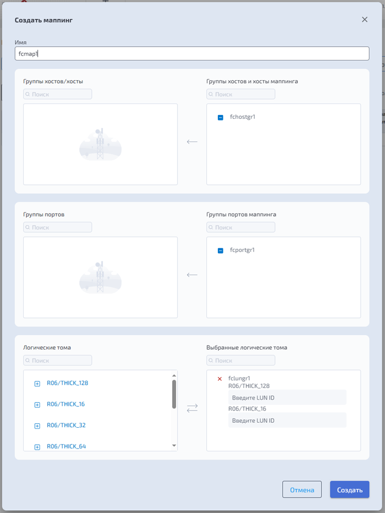Screen dimensions: 385x513
Task: Search in Выбранные логические тома list
Action: click(240, 361)
